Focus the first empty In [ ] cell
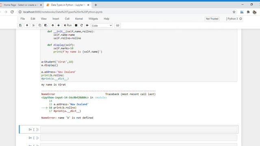 (139, 129)
